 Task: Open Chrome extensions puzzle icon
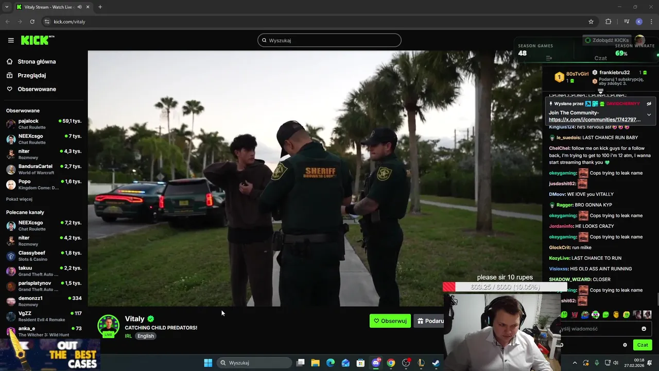coord(609,22)
